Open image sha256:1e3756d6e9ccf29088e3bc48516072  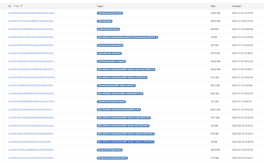coord(32,69)
